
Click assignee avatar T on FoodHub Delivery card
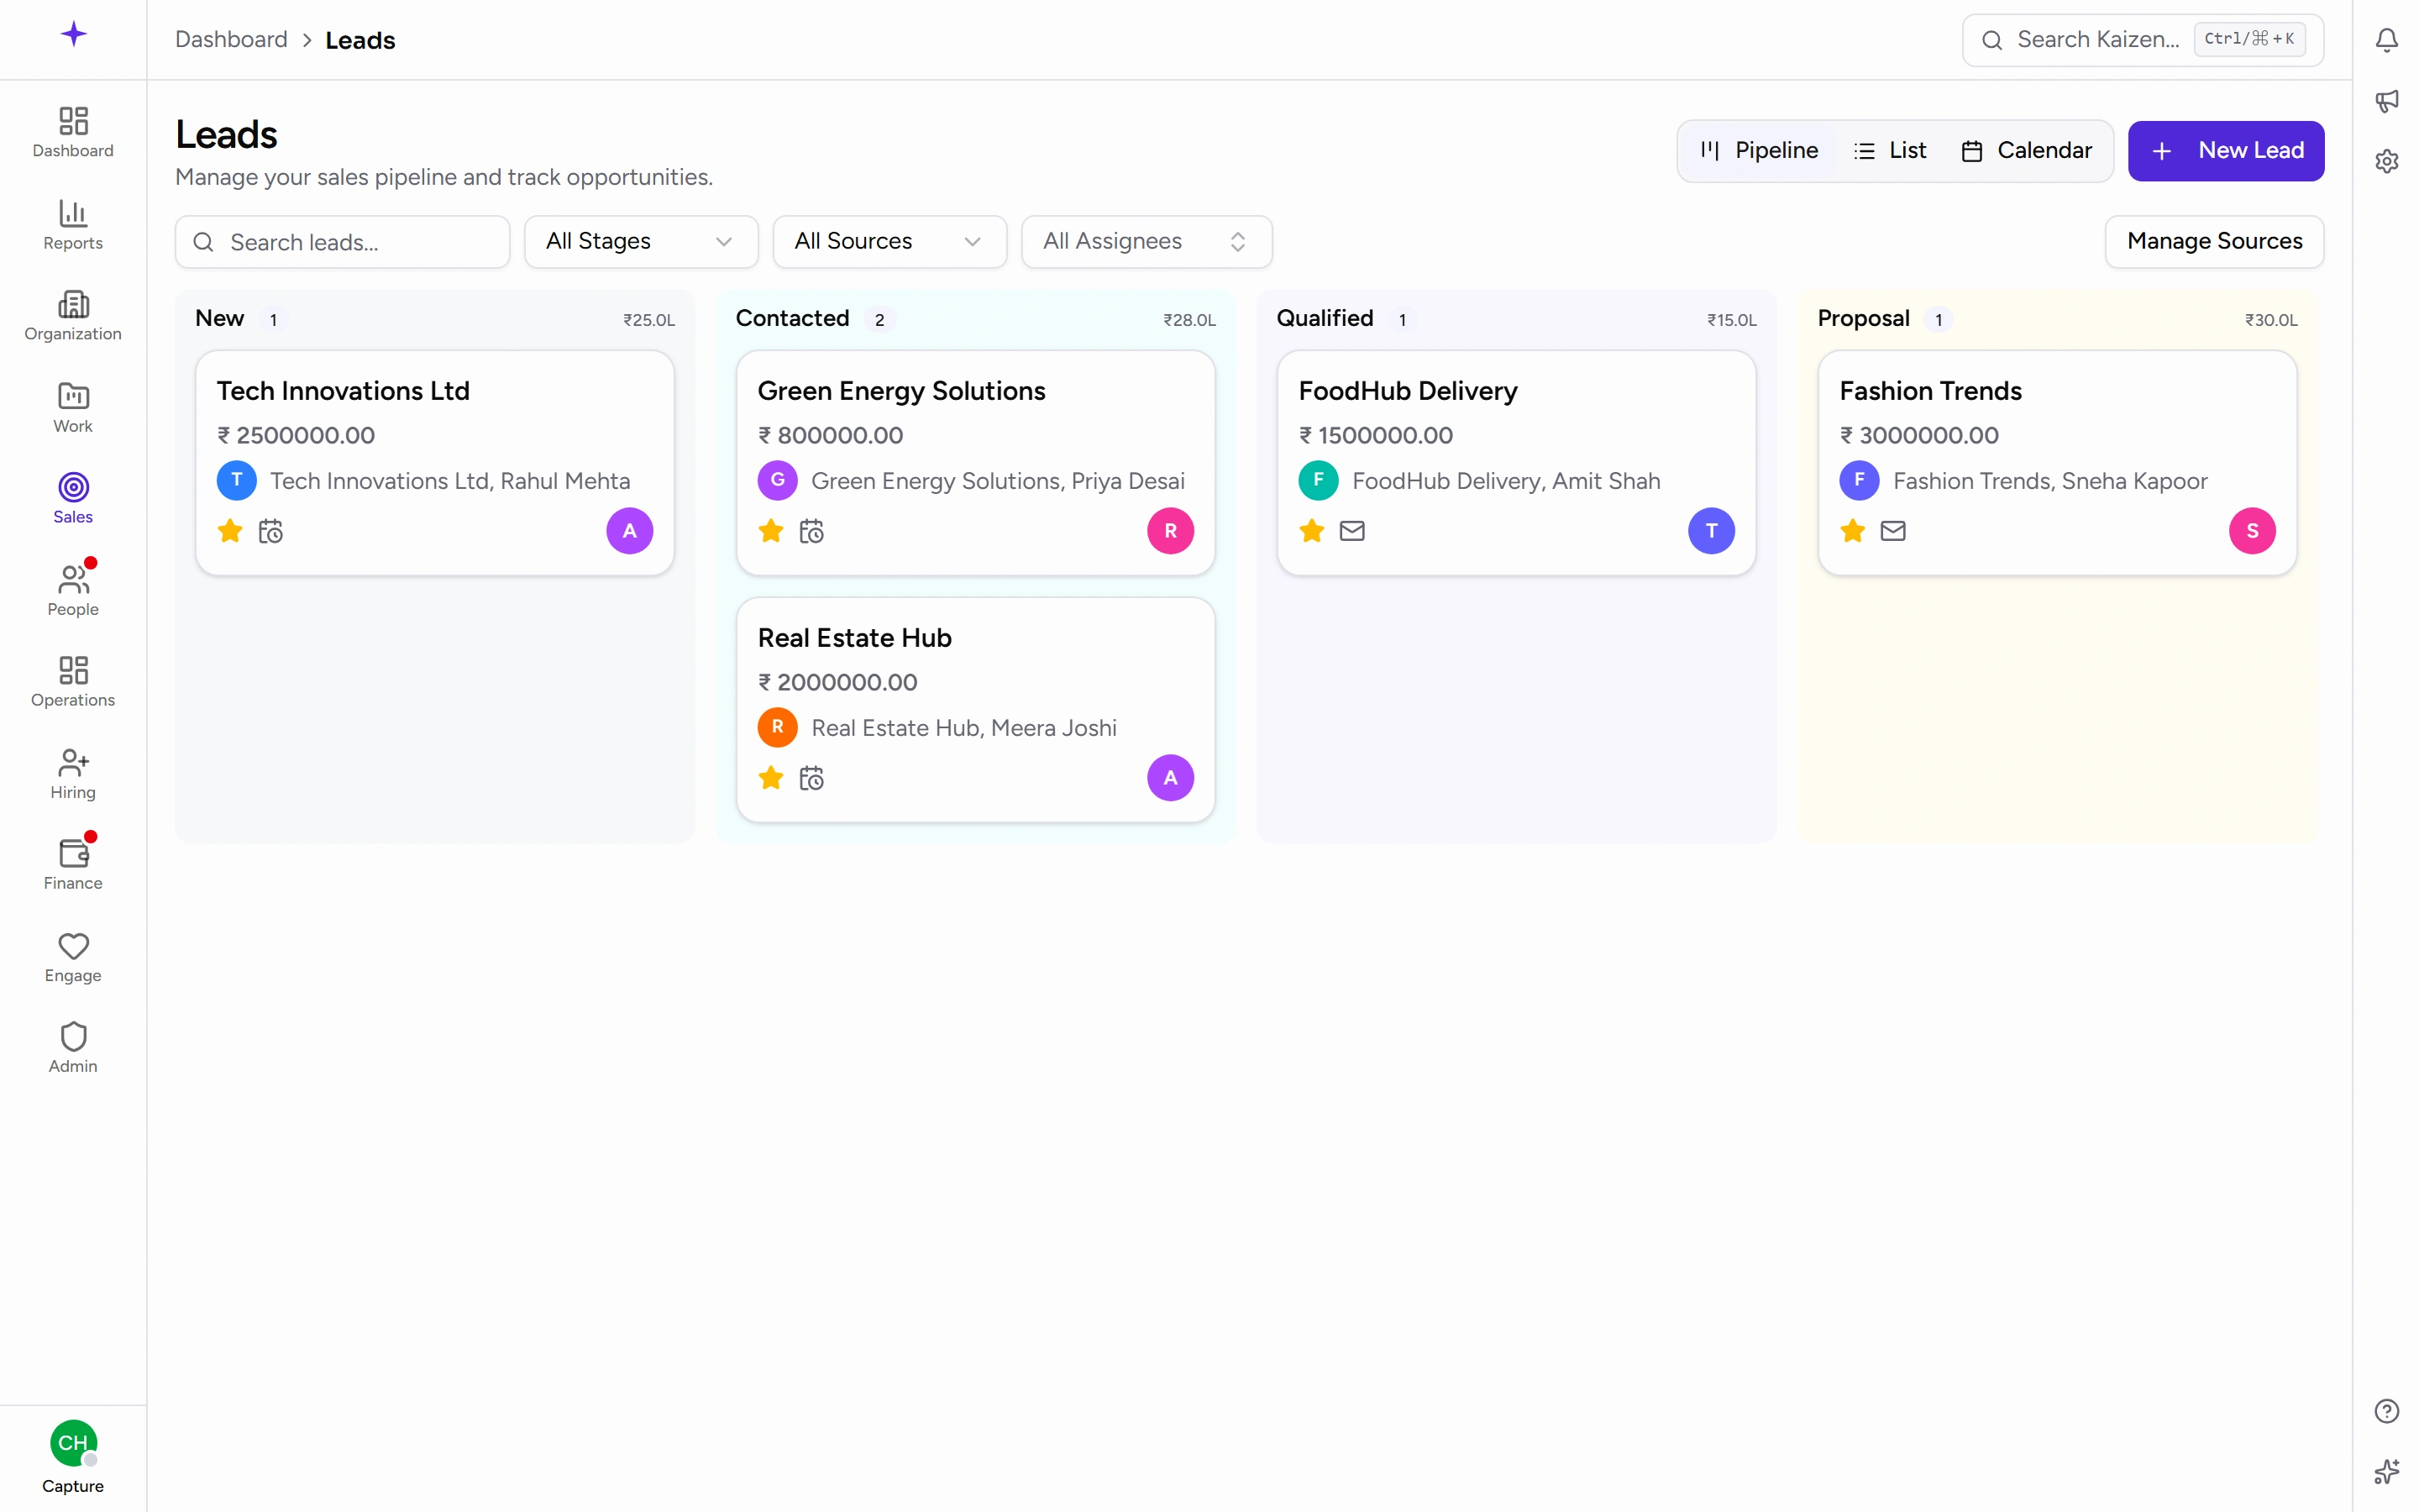pyautogui.click(x=1711, y=531)
